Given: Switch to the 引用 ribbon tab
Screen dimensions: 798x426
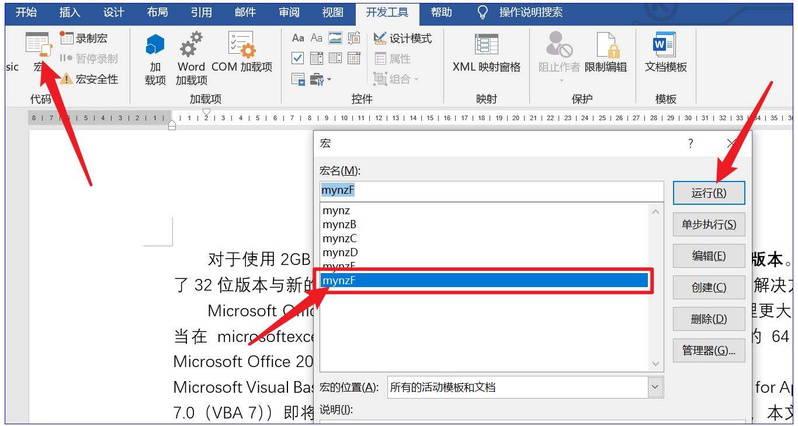Looking at the screenshot, I should point(201,12).
